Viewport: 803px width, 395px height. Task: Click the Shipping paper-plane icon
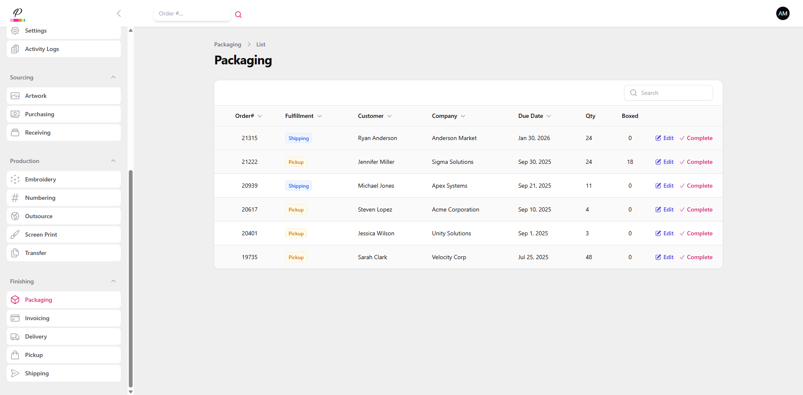[x=15, y=373]
